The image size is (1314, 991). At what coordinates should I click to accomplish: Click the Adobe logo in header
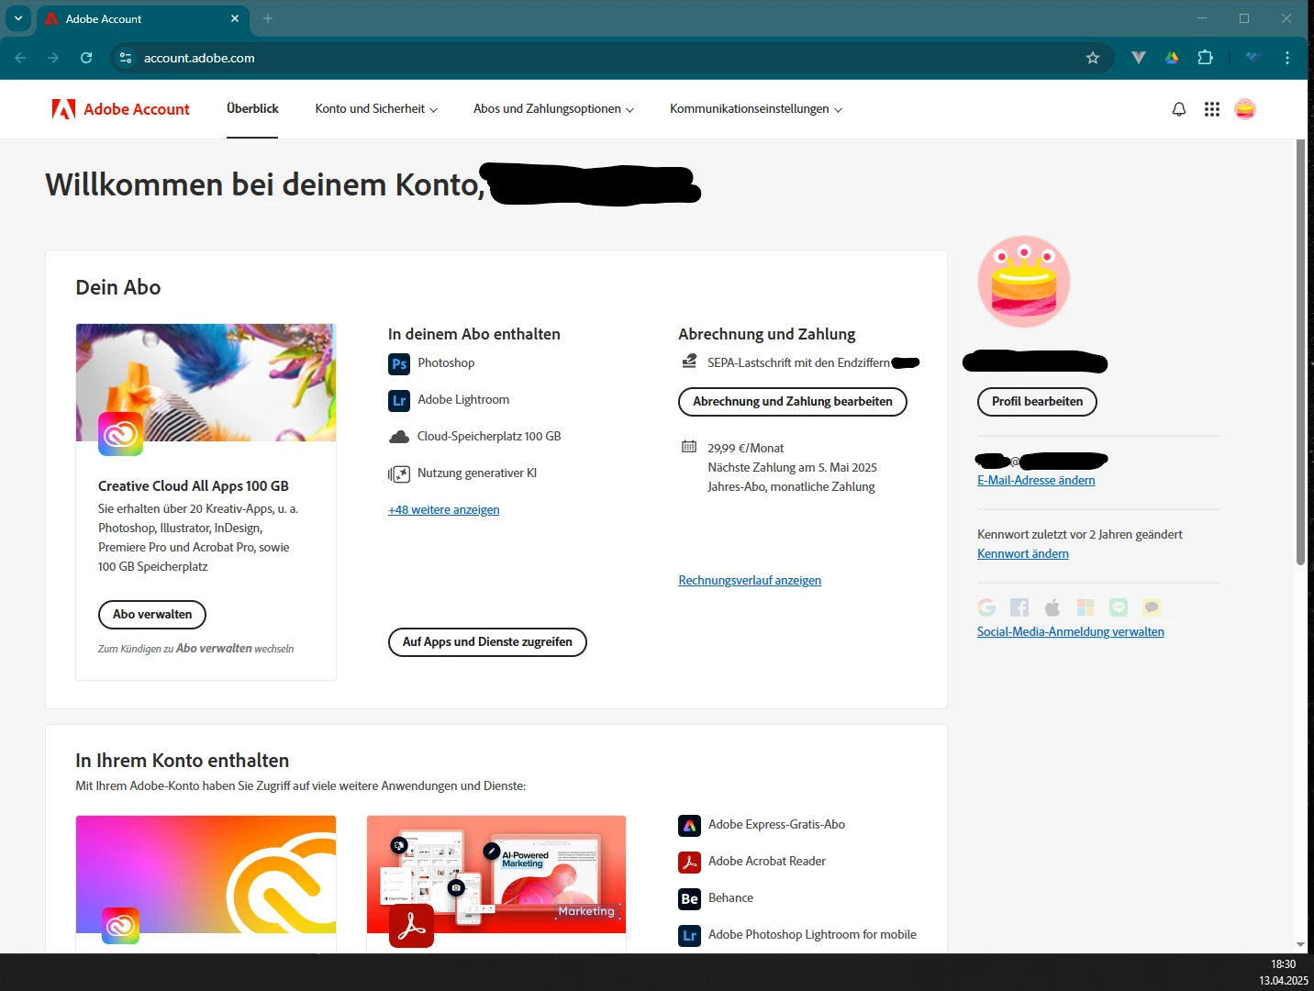63,109
